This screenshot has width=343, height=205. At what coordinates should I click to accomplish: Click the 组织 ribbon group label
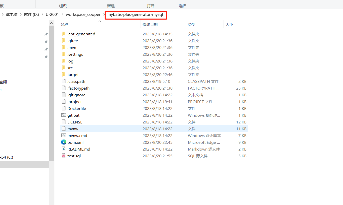coord(63,6)
